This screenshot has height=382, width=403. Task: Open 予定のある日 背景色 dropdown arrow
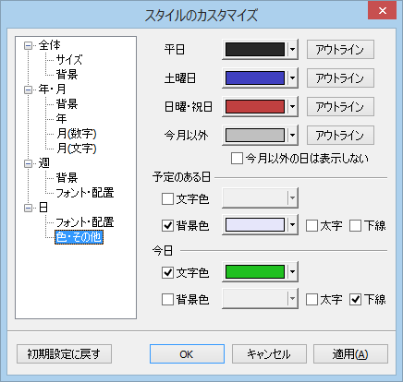point(292,225)
